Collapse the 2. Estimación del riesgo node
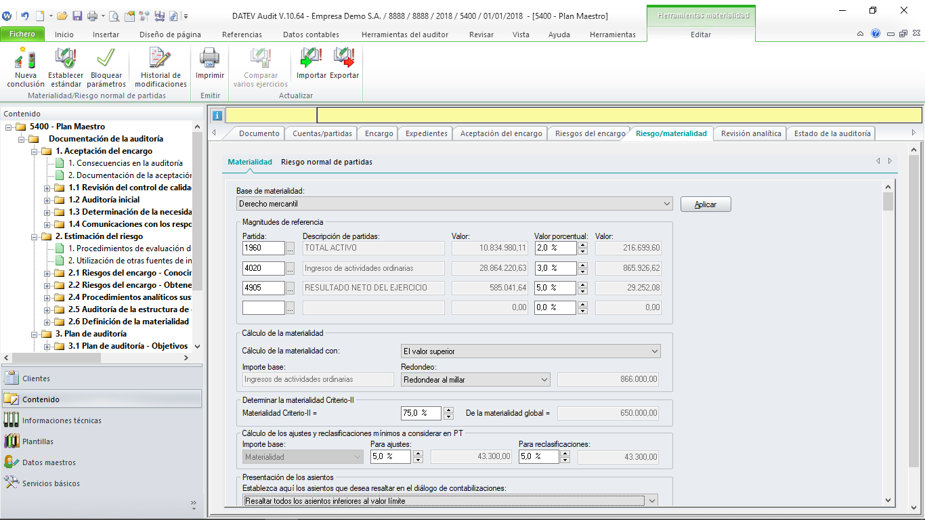This screenshot has width=925, height=520. coord(35,236)
